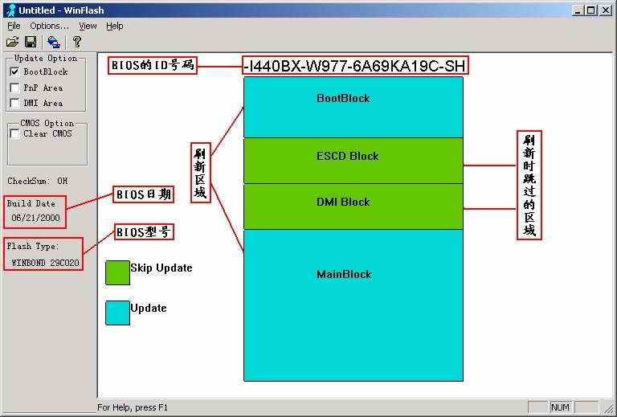The image size is (617, 417).
Task: Open the Help menu
Action: pos(115,26)
